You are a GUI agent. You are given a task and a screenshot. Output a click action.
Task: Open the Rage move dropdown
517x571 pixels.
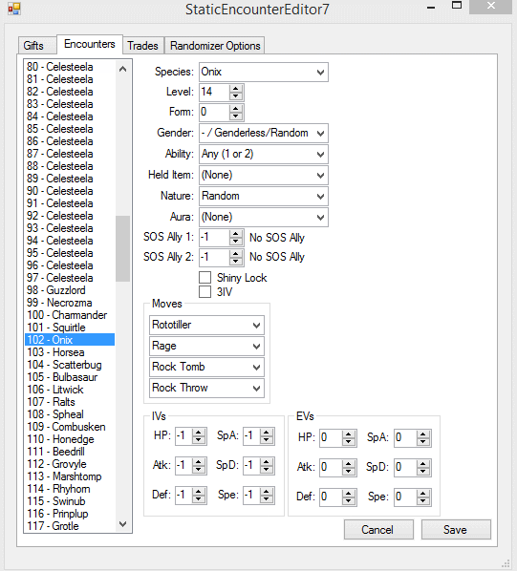[x=206, y=346]
